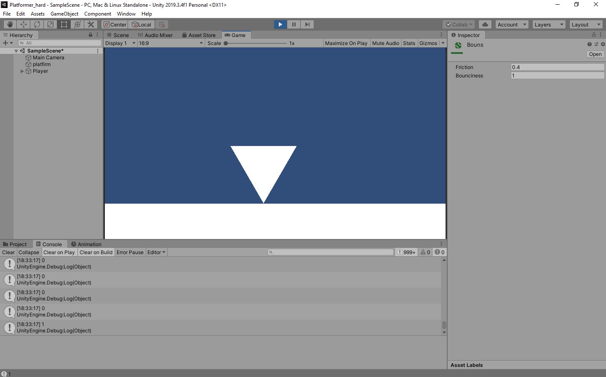The height and width of the screenshot is (377, 606).
Task: Open the Component menu
Action: (x=98, y=13)
